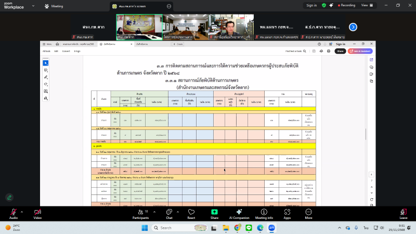416x234 pixels.
Task: Open the Participants panel
Action: point(140,212)
